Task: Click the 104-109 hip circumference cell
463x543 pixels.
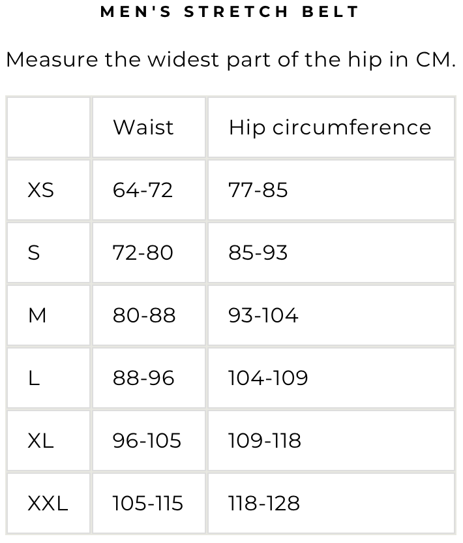Action: (268, 378)
